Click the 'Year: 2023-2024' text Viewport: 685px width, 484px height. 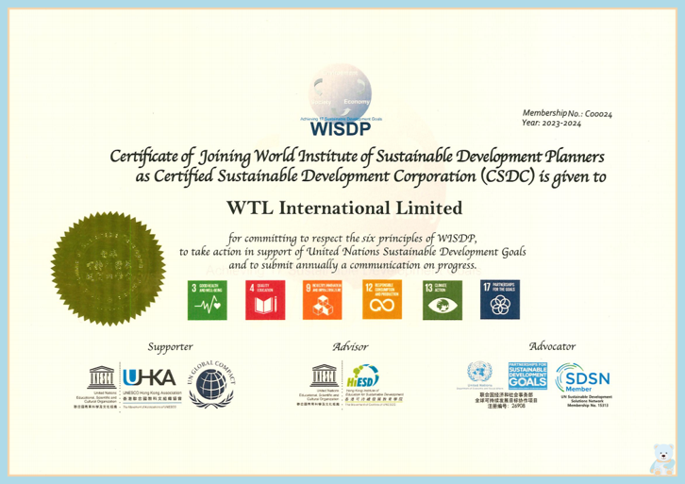[551, 124]
